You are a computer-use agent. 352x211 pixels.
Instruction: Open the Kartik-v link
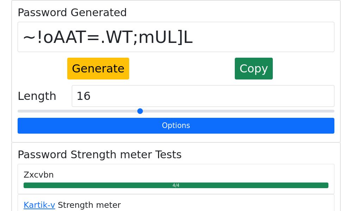click(39, 205)
